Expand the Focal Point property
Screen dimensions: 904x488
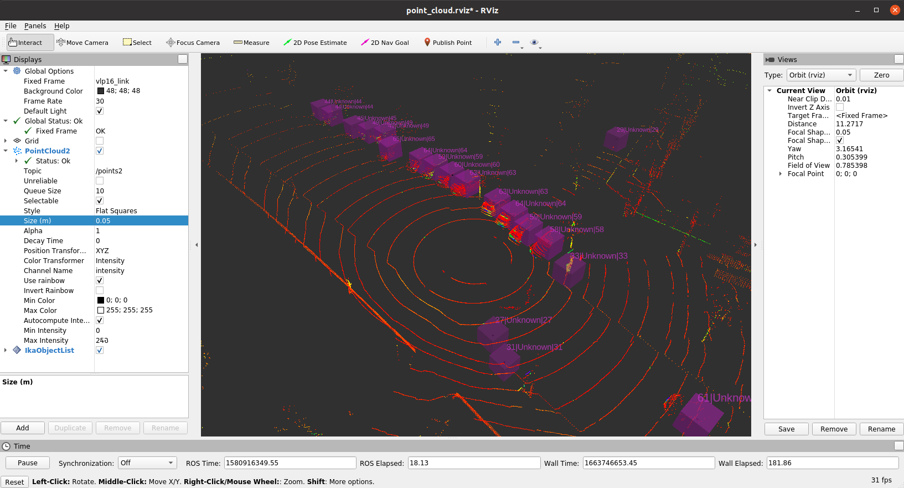point(781,174)
